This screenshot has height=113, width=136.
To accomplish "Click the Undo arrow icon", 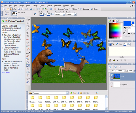I will (x=31, y=9).
